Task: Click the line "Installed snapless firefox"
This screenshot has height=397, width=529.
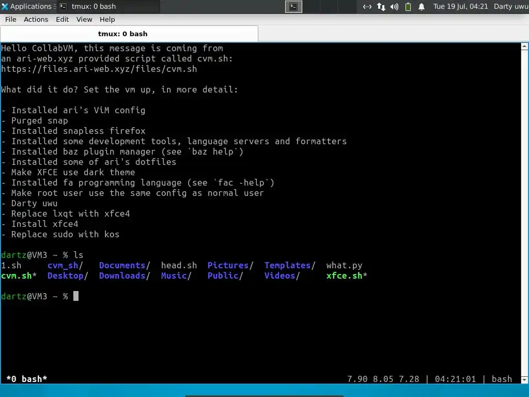Action: pyautogui.click(x=73, y=131)
